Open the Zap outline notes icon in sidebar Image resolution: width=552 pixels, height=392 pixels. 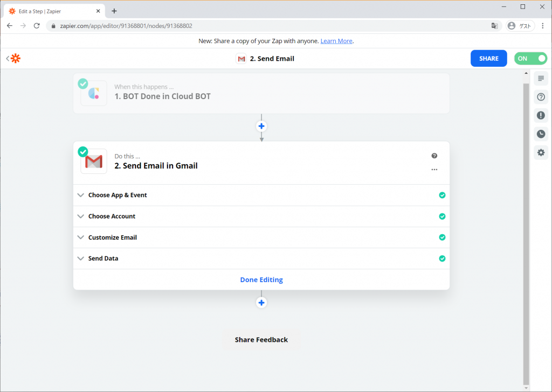coord(541,79)
